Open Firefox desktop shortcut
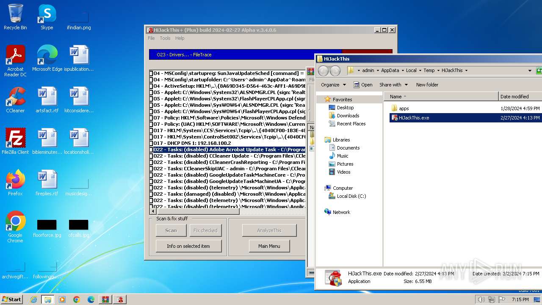This screenshot has width=542, height=305. pyautogui.click(x=15, y=183)
